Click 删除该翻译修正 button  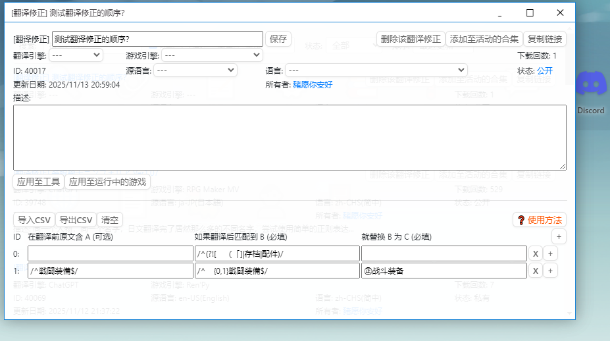tap(411, 39)
